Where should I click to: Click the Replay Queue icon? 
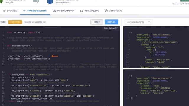tap(82, 11)
